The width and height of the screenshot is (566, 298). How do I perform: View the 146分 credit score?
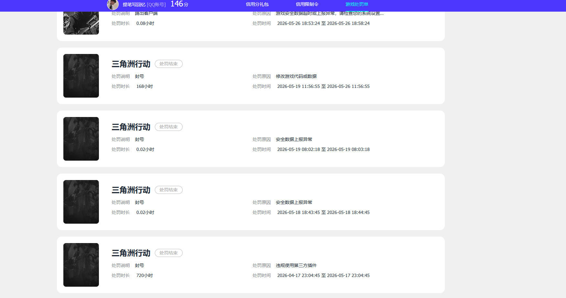179,4
